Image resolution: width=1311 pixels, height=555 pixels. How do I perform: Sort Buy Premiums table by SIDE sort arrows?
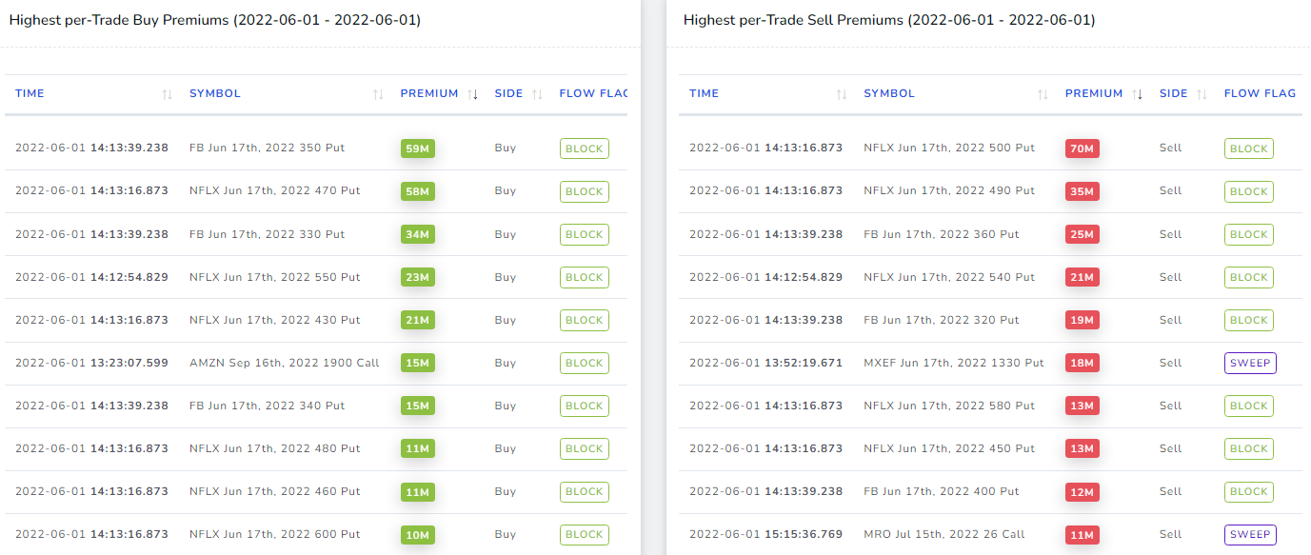pos(537,94)
